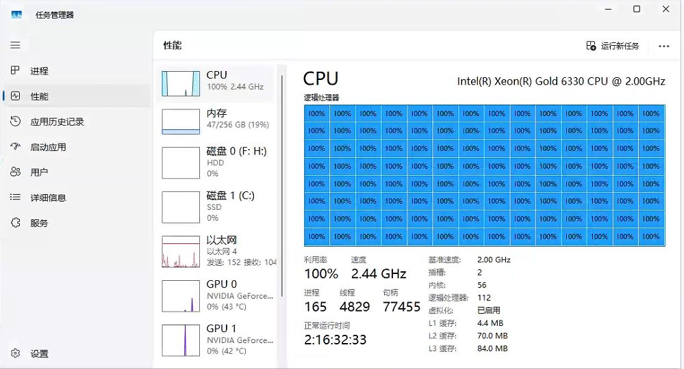Select the 以太网 activity thumbnail
684x369 pixels.
[x=181, y=251]
